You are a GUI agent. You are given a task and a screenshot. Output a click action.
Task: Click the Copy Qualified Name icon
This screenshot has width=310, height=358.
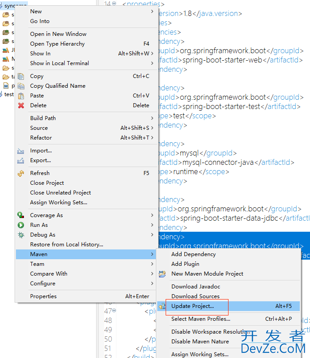tap(21, 86)
